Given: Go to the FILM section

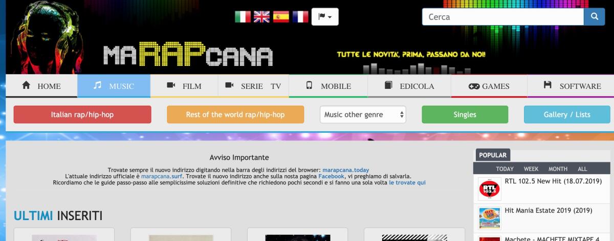Looking at the screenshot, I should click(x=184, y=86).
